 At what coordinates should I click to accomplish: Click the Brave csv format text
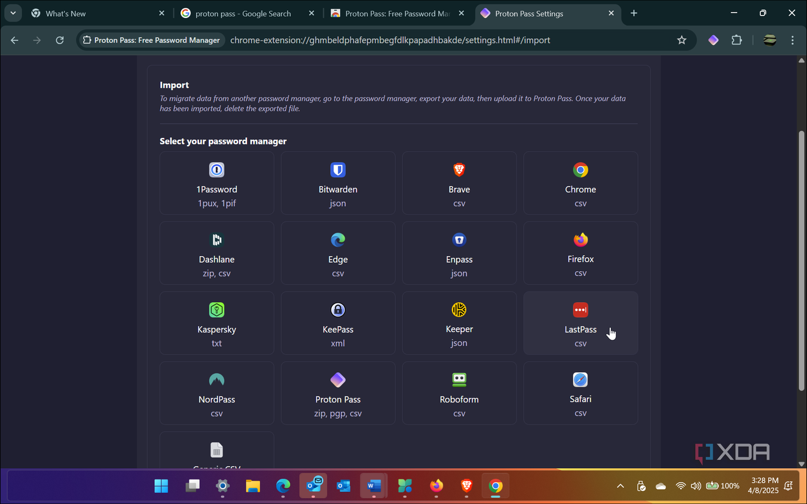pyautogui.click(x=459, y=204)
